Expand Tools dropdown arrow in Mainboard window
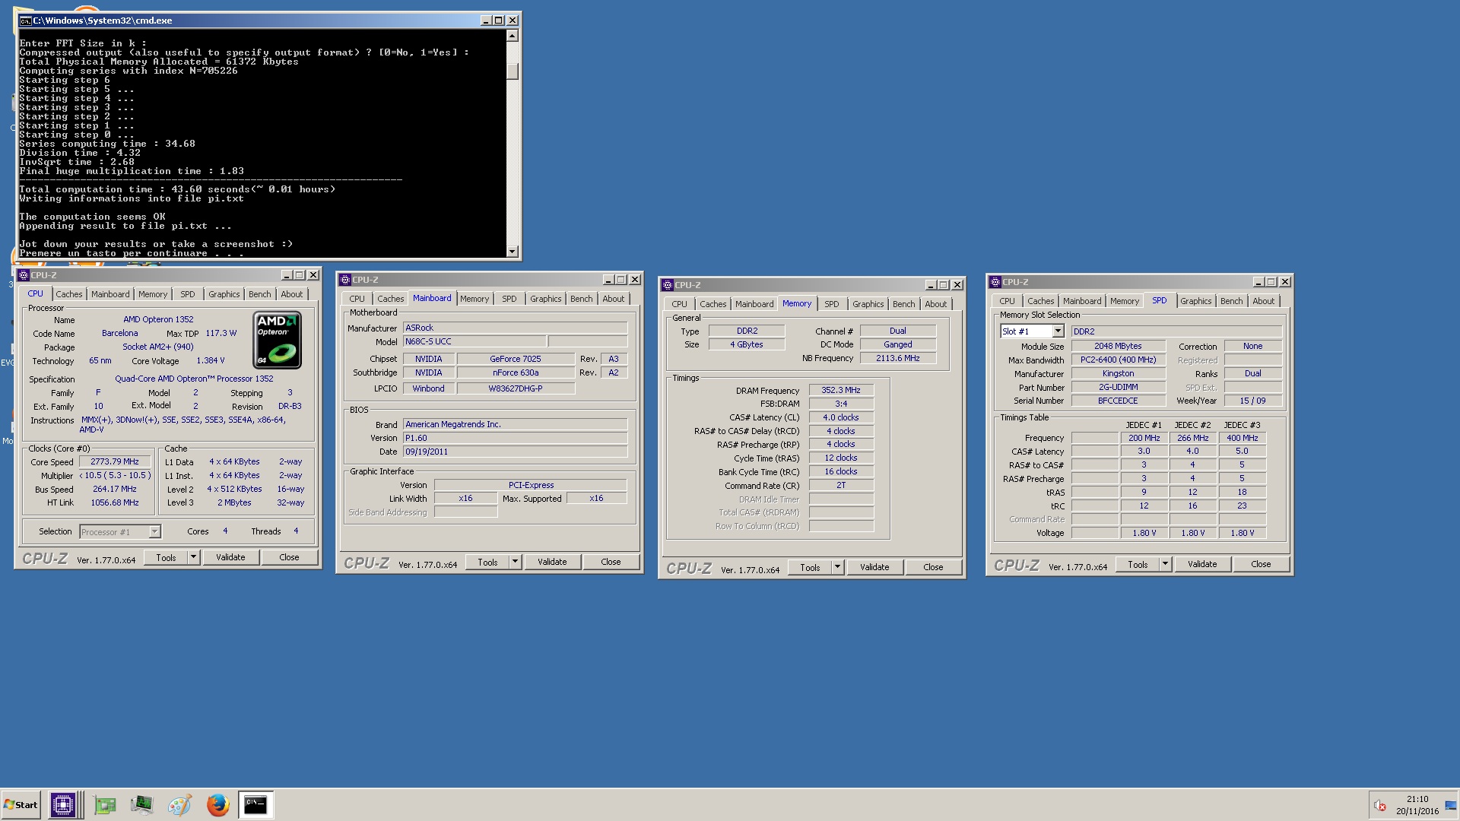Image resolution: width=1460 pixels, height=821 pixels. click(x=515, y=562)
